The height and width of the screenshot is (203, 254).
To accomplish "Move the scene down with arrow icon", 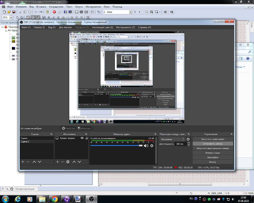I will (40, 162).
